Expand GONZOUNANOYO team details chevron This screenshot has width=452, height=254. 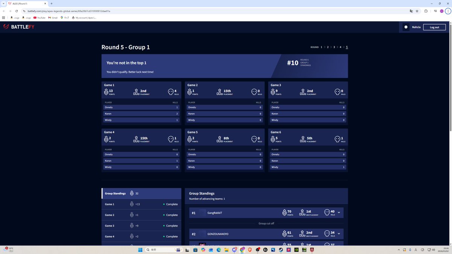click(x=339, y=234)
